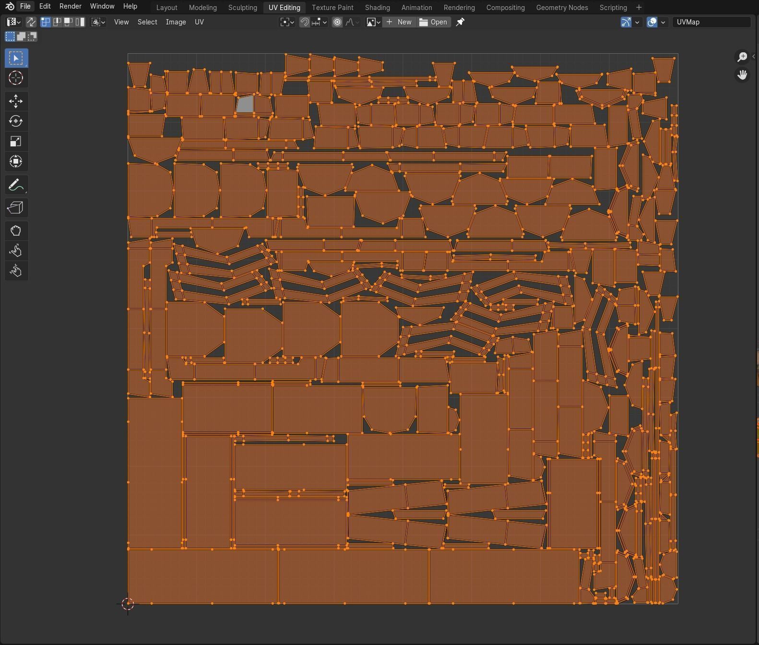Enable face select mode
This screenshot has width=759, height=645.
pos(69,22)
